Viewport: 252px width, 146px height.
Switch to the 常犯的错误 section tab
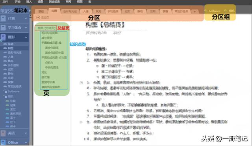181,11
